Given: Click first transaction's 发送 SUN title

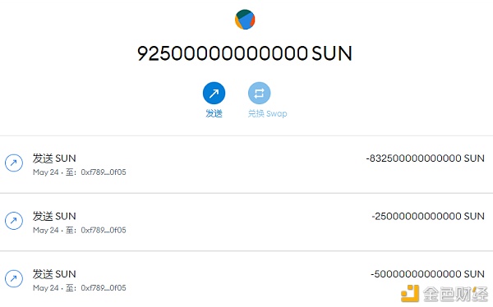Looking at the screenshot, I should coord(54,158).
